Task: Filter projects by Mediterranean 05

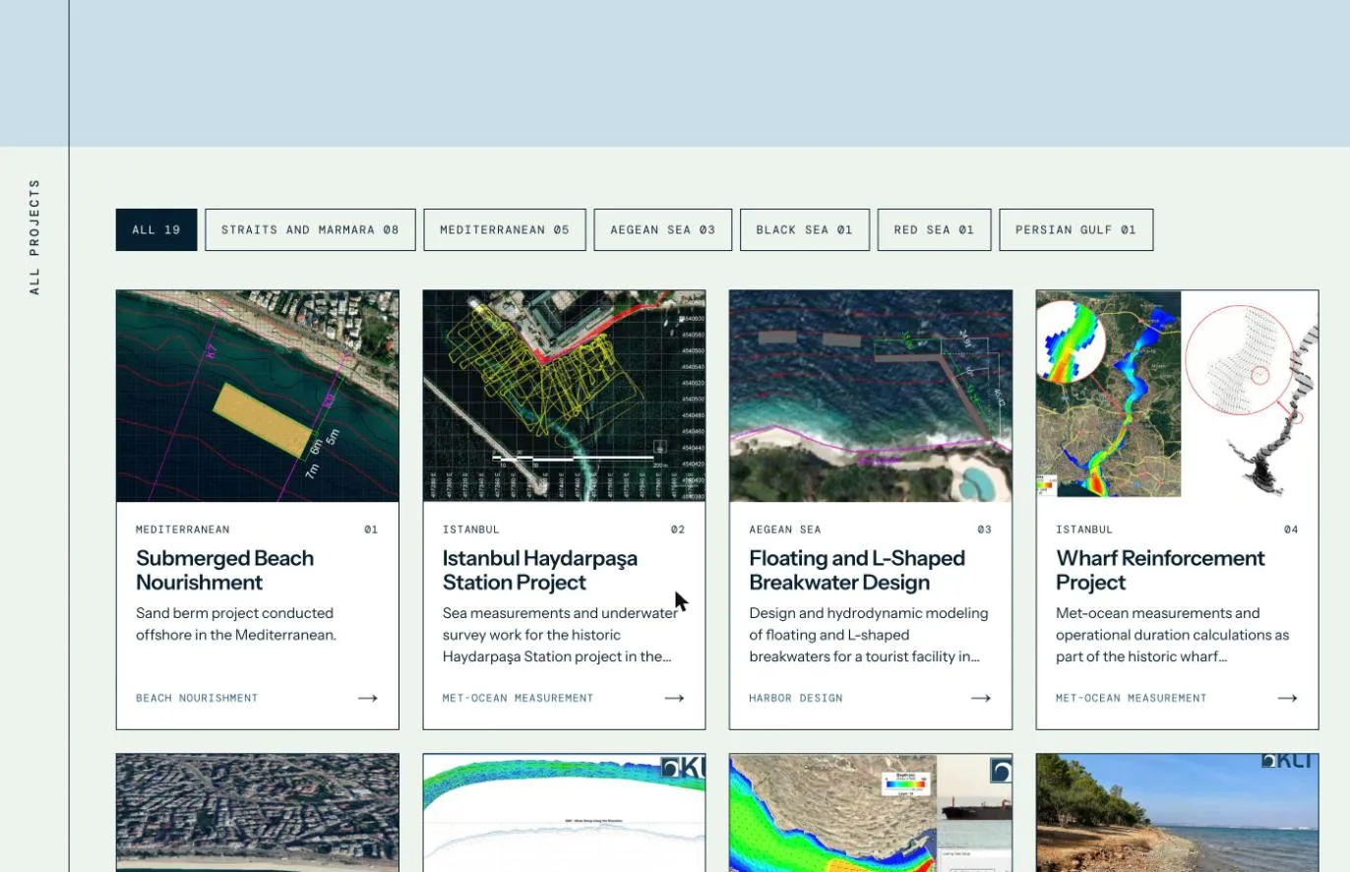Action: tap(505, 229)
